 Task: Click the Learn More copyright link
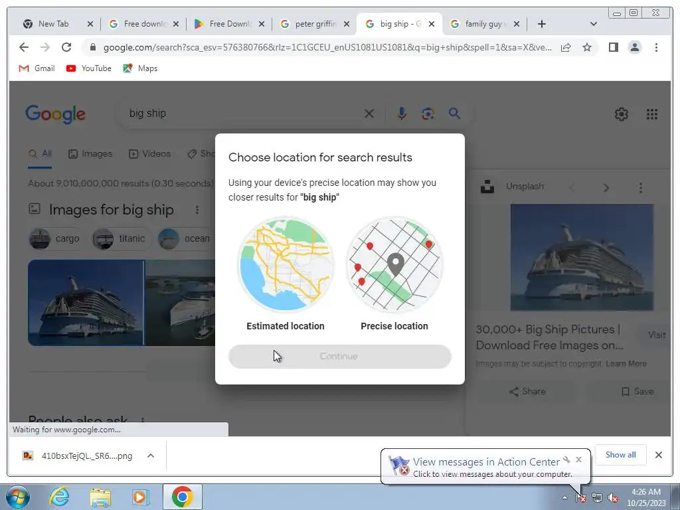pyautogui.click(x=626, y=364)
